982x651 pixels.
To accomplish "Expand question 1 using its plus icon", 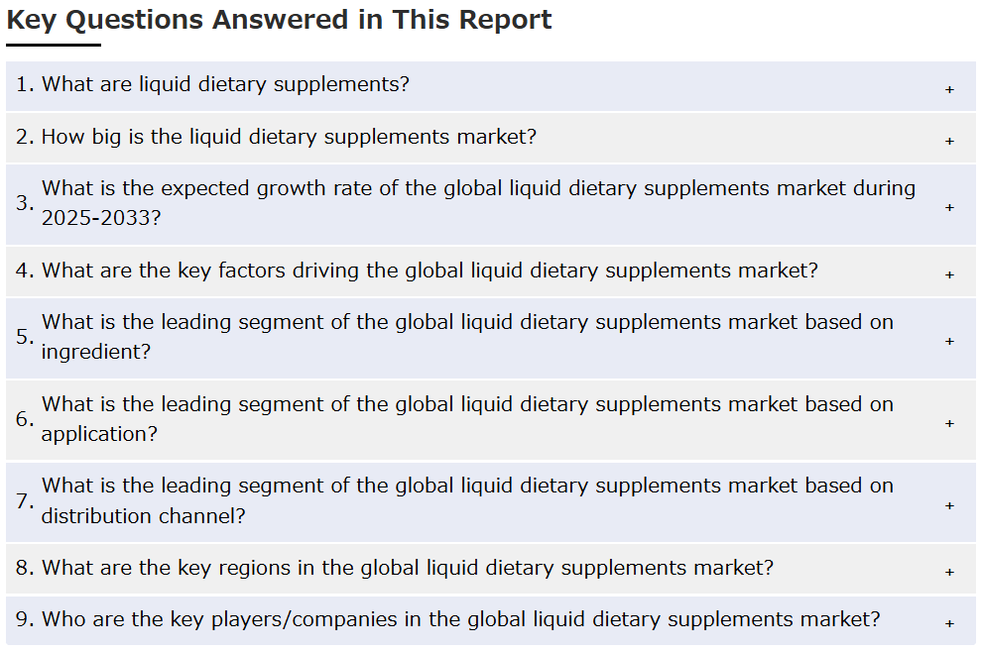I will 949,90.
